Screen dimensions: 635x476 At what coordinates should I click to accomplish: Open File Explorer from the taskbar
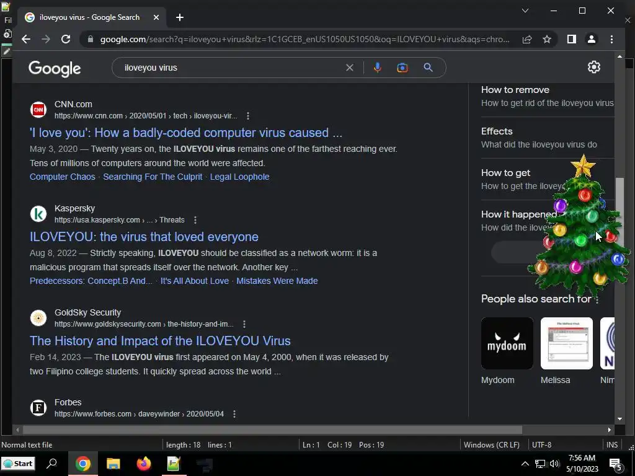[x=113, y=464]
